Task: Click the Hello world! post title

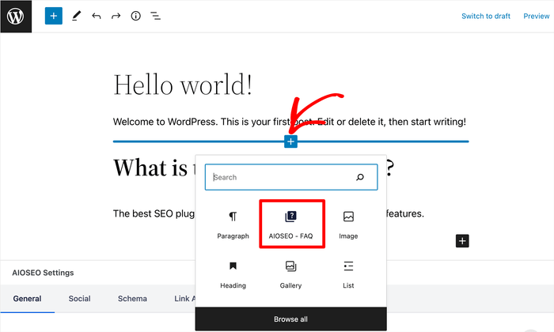Action: point(183,85)
